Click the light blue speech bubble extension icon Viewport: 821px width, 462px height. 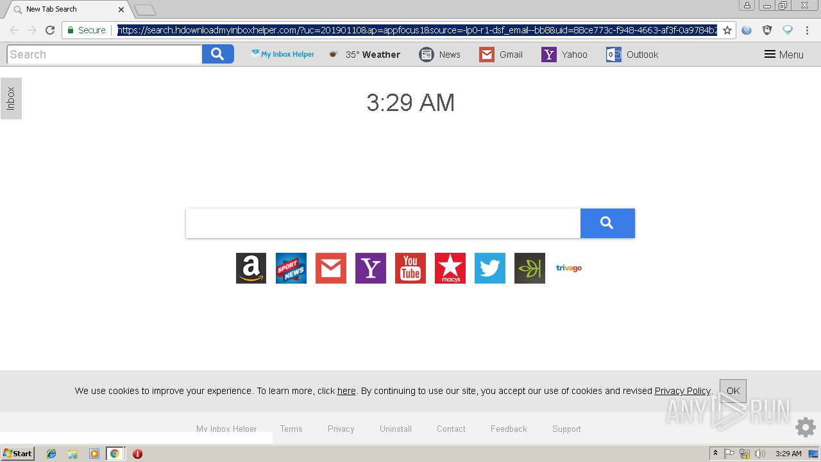coord(788,30)
